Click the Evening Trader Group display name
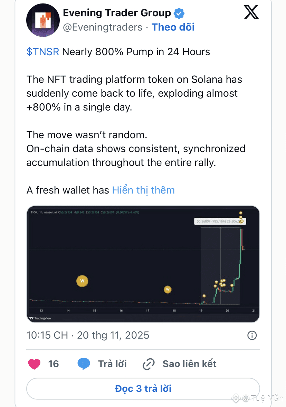 point(117,13)
